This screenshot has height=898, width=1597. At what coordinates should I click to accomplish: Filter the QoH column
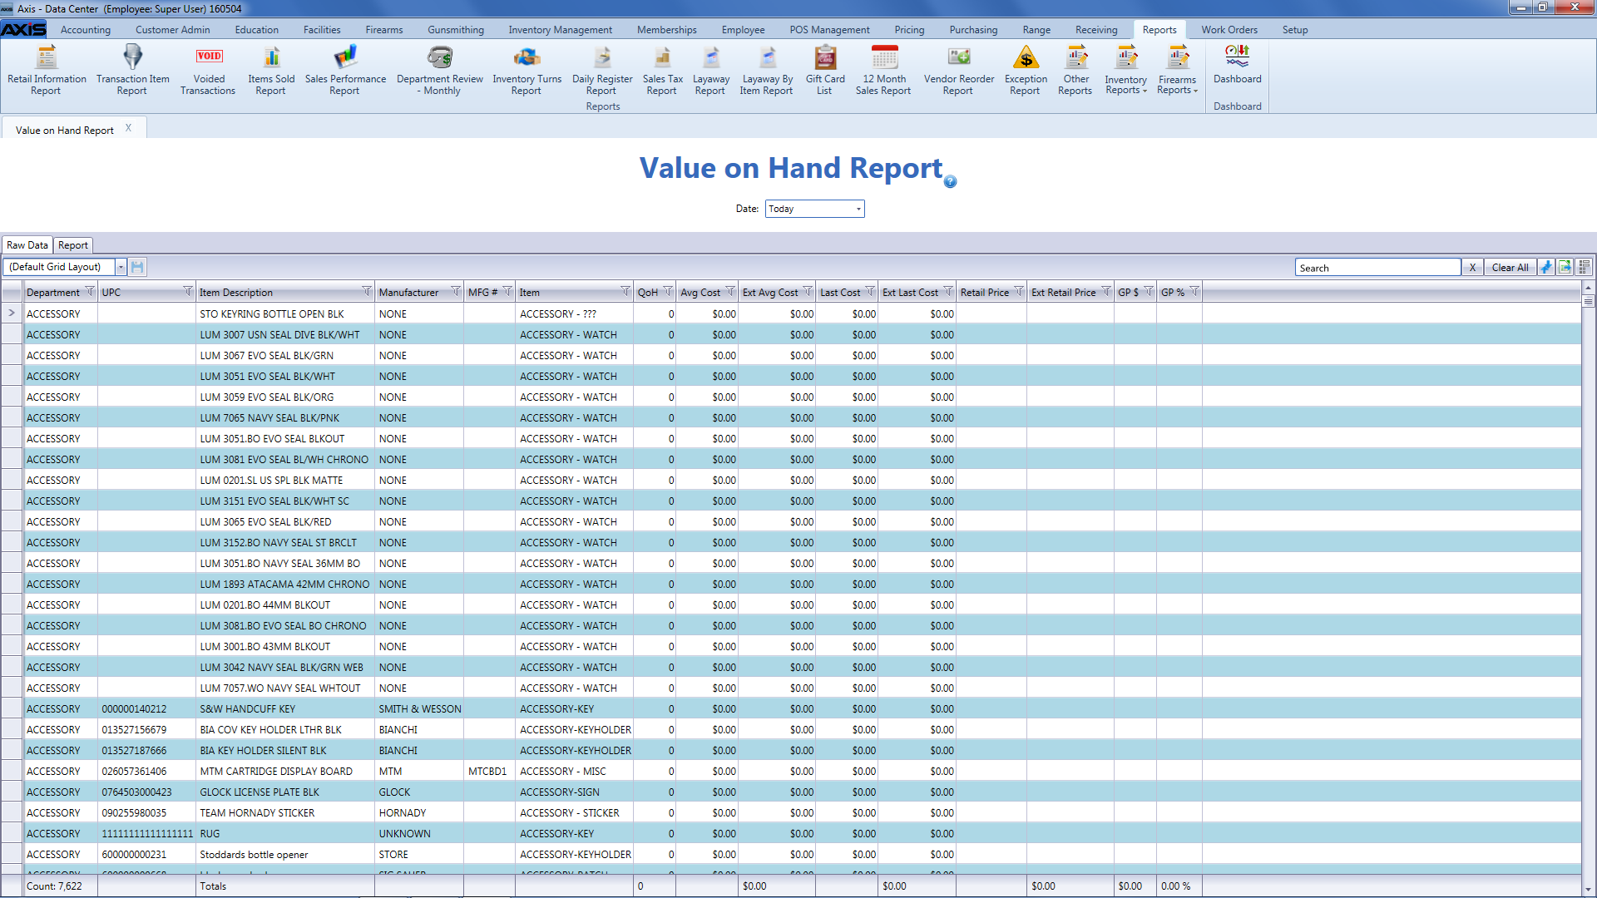[668, 291]
